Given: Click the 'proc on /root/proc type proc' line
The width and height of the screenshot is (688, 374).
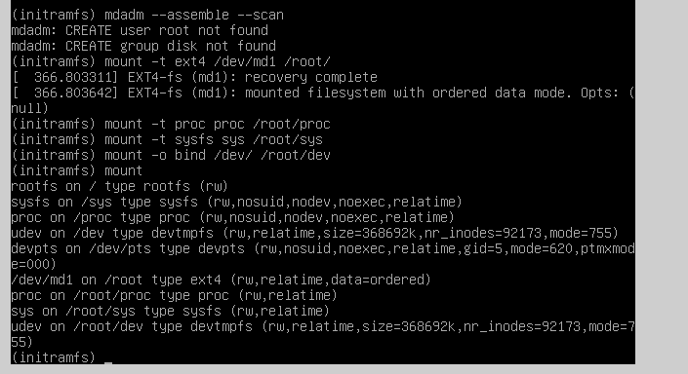Looking at the screenshot, I should [174, 296].
